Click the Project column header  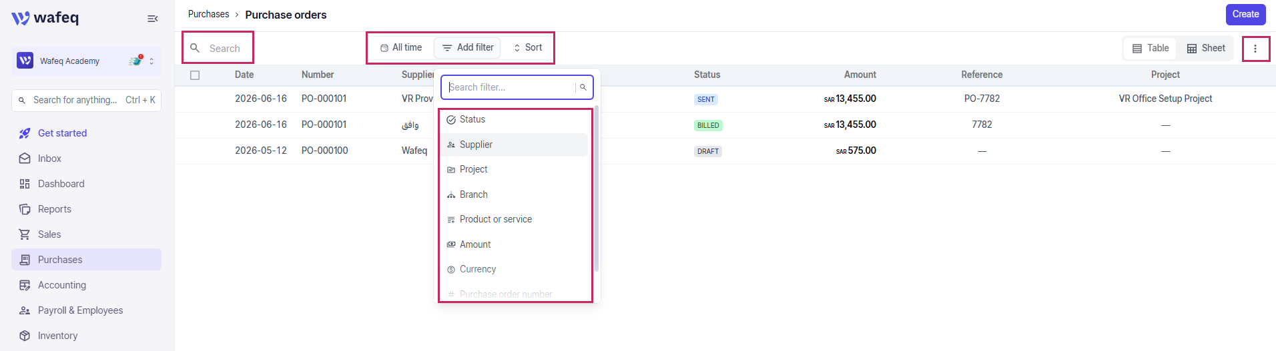click(1165, 75)
